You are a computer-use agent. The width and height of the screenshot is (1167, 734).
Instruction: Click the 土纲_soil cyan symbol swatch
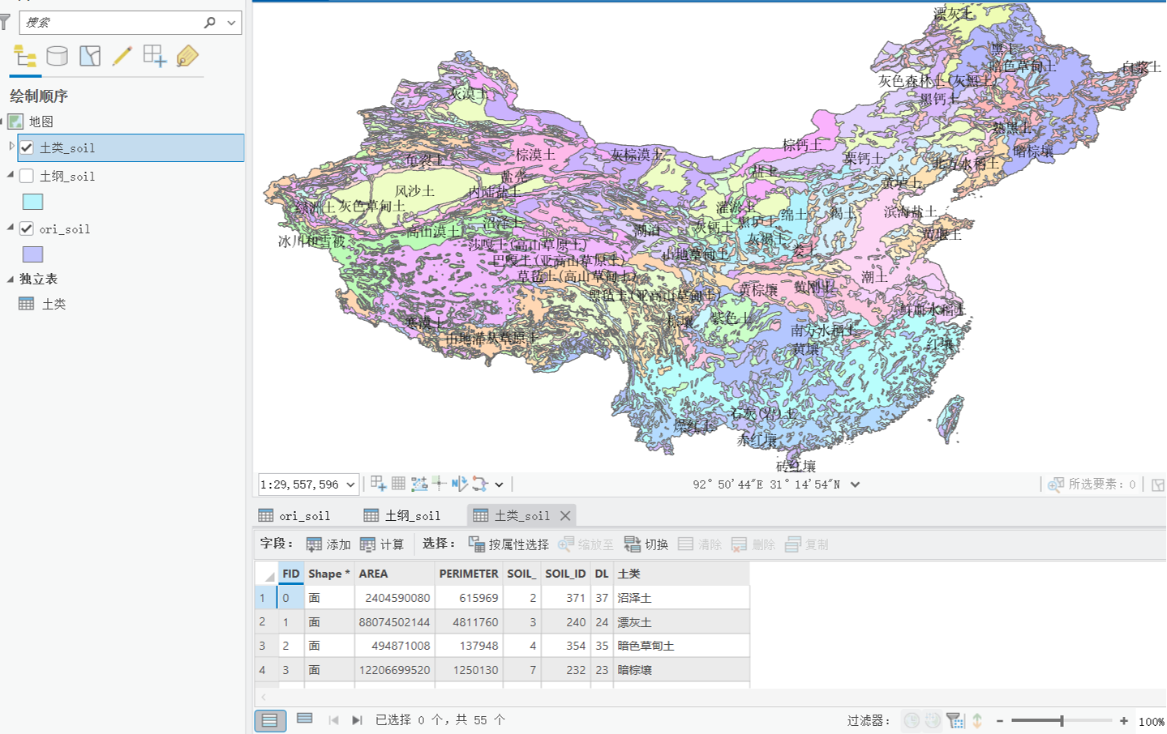(x=32, y=202)
